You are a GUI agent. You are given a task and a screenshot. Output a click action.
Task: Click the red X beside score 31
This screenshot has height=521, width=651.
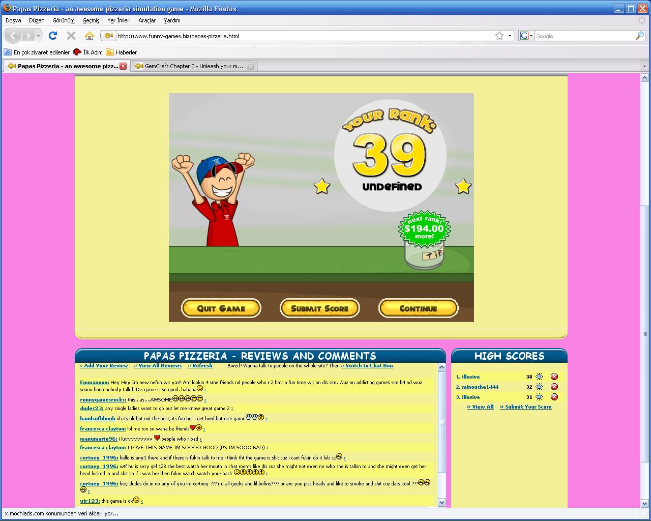click(x=554, y=397)
